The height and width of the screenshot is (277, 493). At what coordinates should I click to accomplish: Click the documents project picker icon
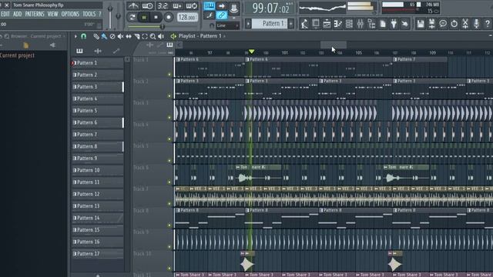coord(383,24)
